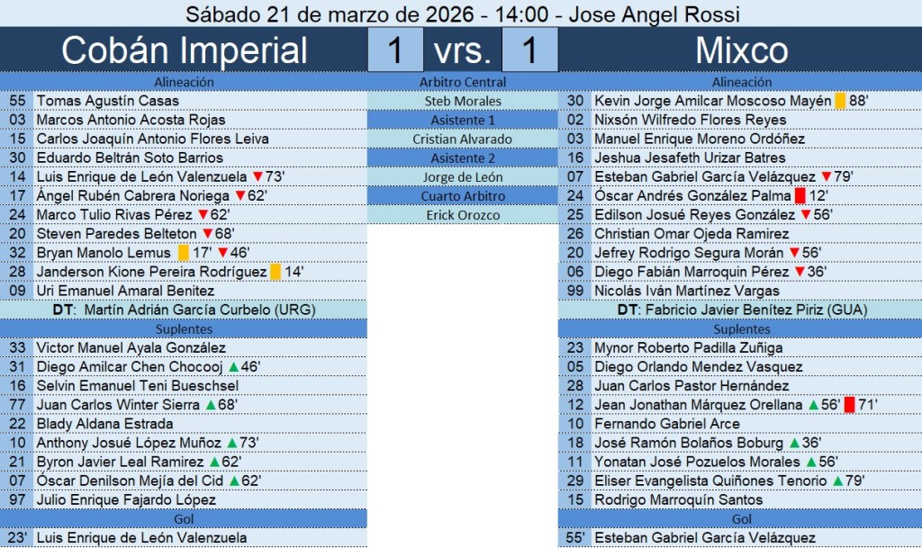Click red arrow next to Esteban Gabriel García Velázquez
Screen dimensions: 922x548
(x=827, y=176)
